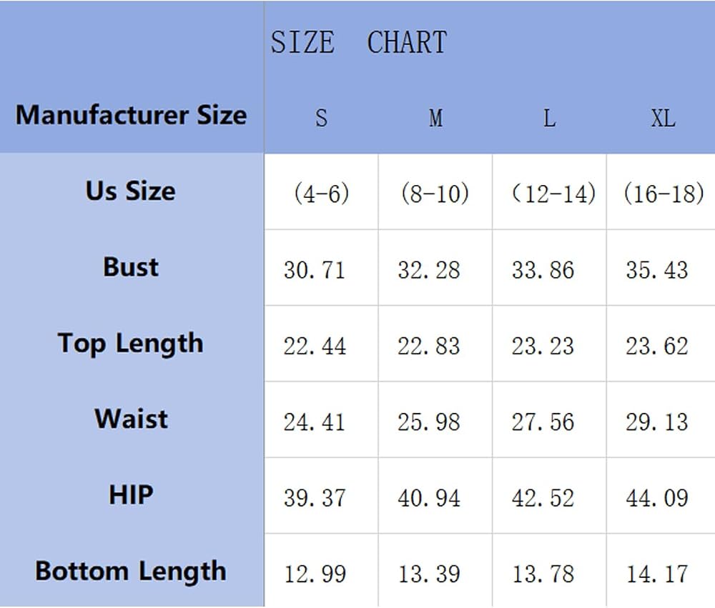Click HIP value 40.94 for M
This screenshot has width=715, height=608.
pyautogui.click(x=428, y=498)
